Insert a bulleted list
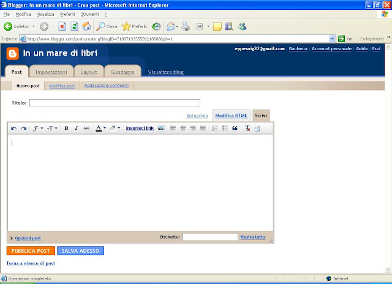The image size is (392, 284). click(225, 128)
